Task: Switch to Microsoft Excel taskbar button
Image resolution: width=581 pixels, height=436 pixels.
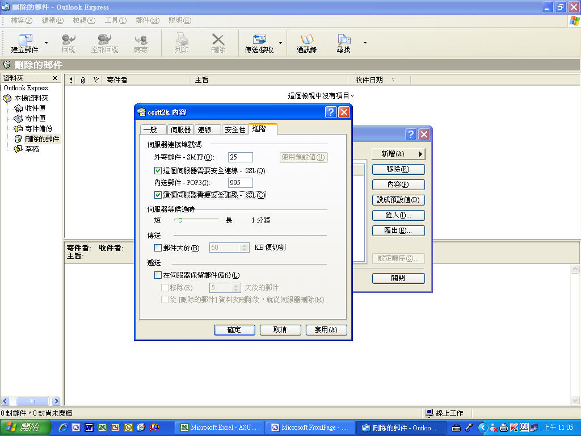Action: [220, 428]
